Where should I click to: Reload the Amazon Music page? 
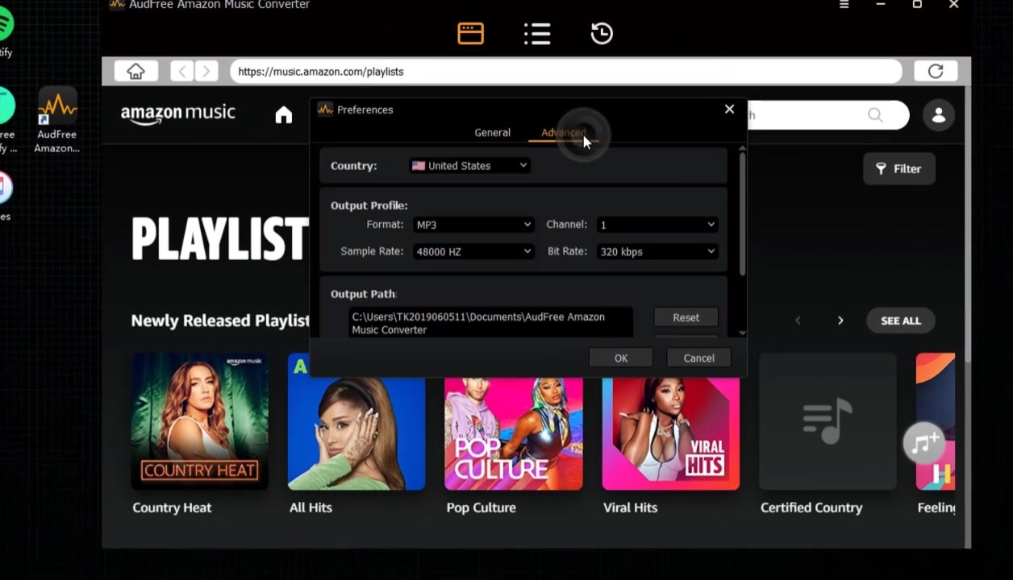click(935, 71)
